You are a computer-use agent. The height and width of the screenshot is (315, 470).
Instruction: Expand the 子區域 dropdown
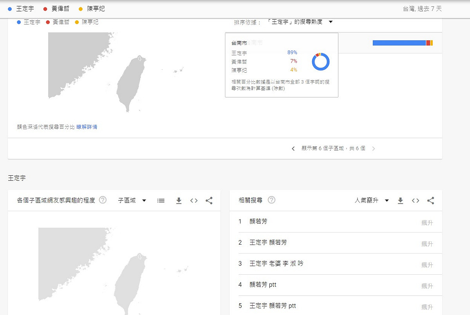[x=132, y=200]
